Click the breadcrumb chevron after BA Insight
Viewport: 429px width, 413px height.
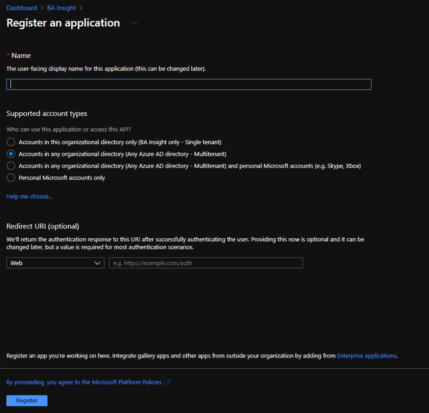[x=81, y=8]
